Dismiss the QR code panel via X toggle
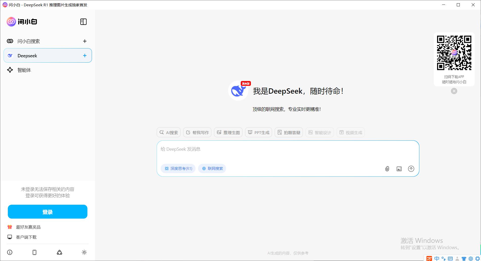 [454, 91]
